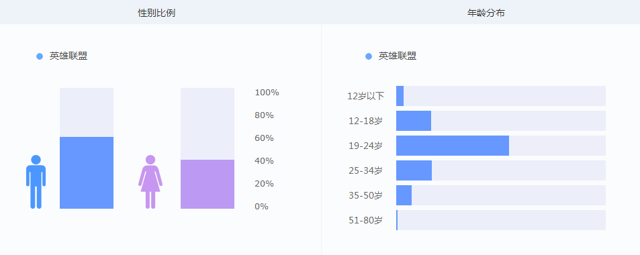Toggle 英雄联盟 legend dot in age chart

point(369,57)
